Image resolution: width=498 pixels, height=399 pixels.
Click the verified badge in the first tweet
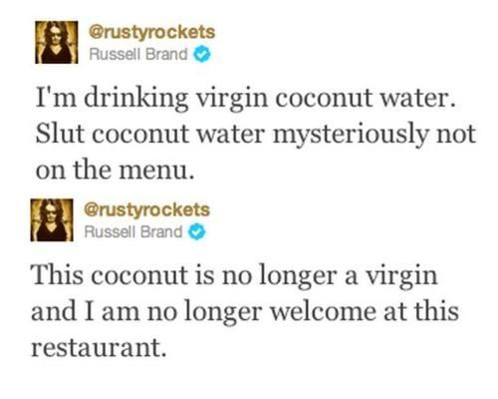point(202,55)
